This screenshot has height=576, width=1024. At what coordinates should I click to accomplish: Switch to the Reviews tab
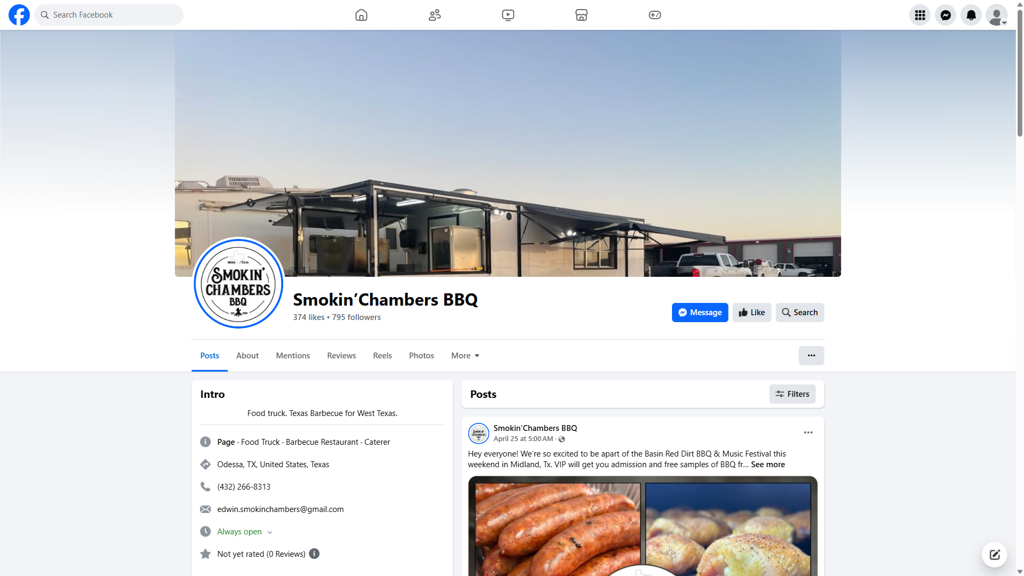tap(341, 356)
